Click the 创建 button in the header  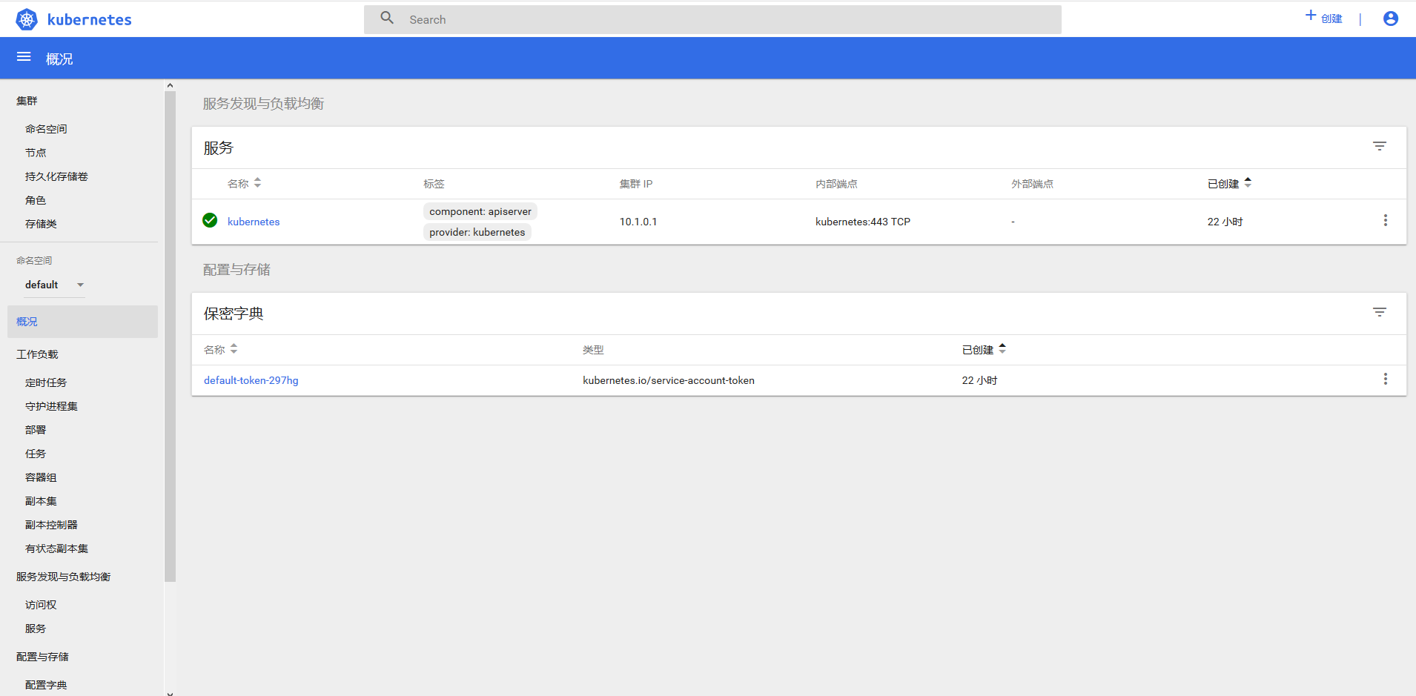(1323, 19)
